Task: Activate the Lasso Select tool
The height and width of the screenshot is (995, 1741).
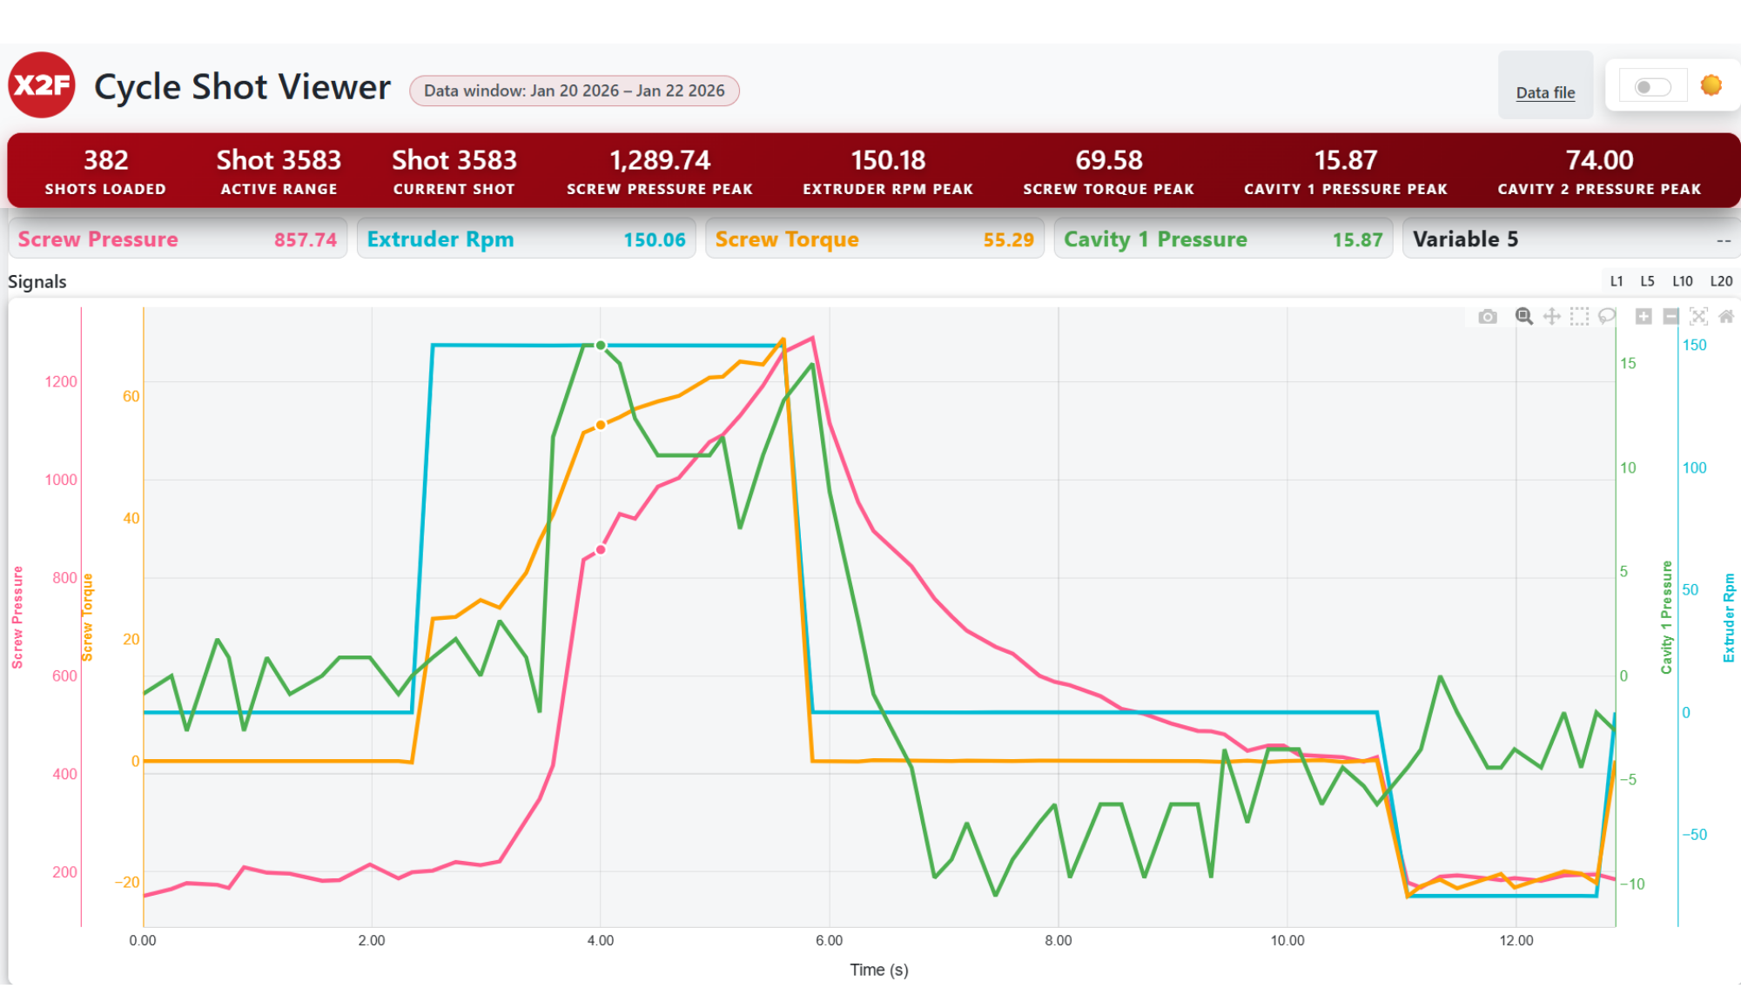Action: click(x=1607, y=317)
